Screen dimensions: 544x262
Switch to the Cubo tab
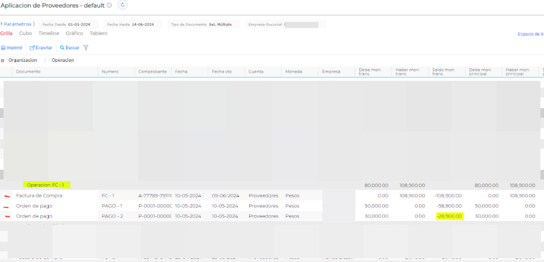click(26, 33)
